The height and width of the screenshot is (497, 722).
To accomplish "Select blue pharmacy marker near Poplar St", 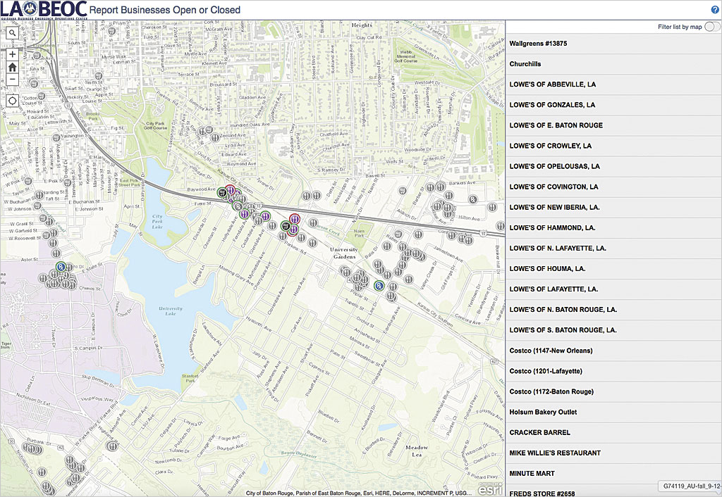I will click(x=379, y=286).
